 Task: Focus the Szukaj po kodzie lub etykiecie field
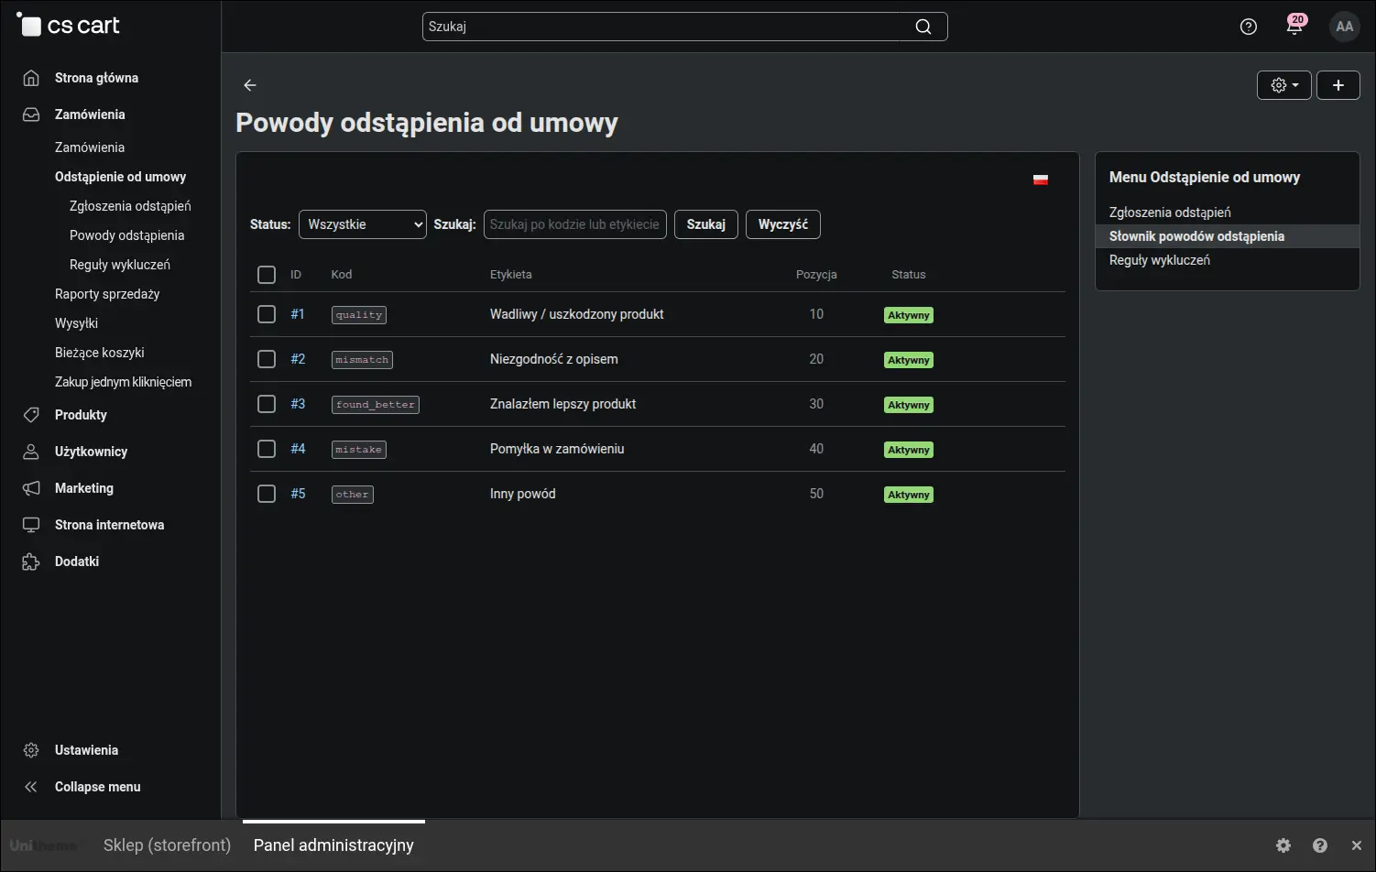[x=575, y=224]
